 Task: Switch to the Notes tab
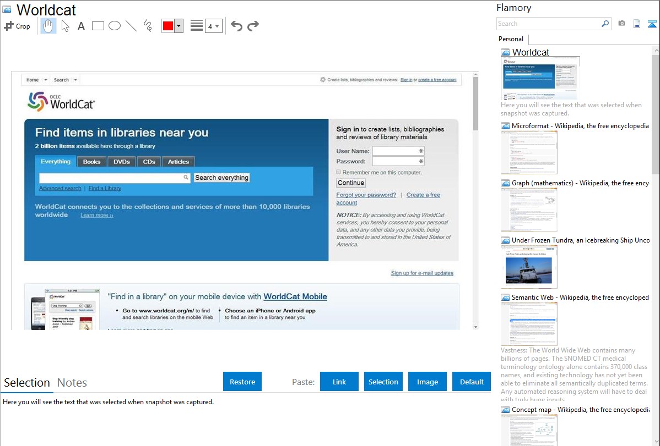pos(72,383)
